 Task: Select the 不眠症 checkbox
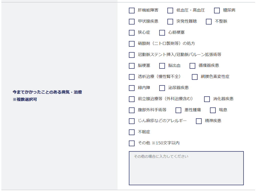(131, 132)
